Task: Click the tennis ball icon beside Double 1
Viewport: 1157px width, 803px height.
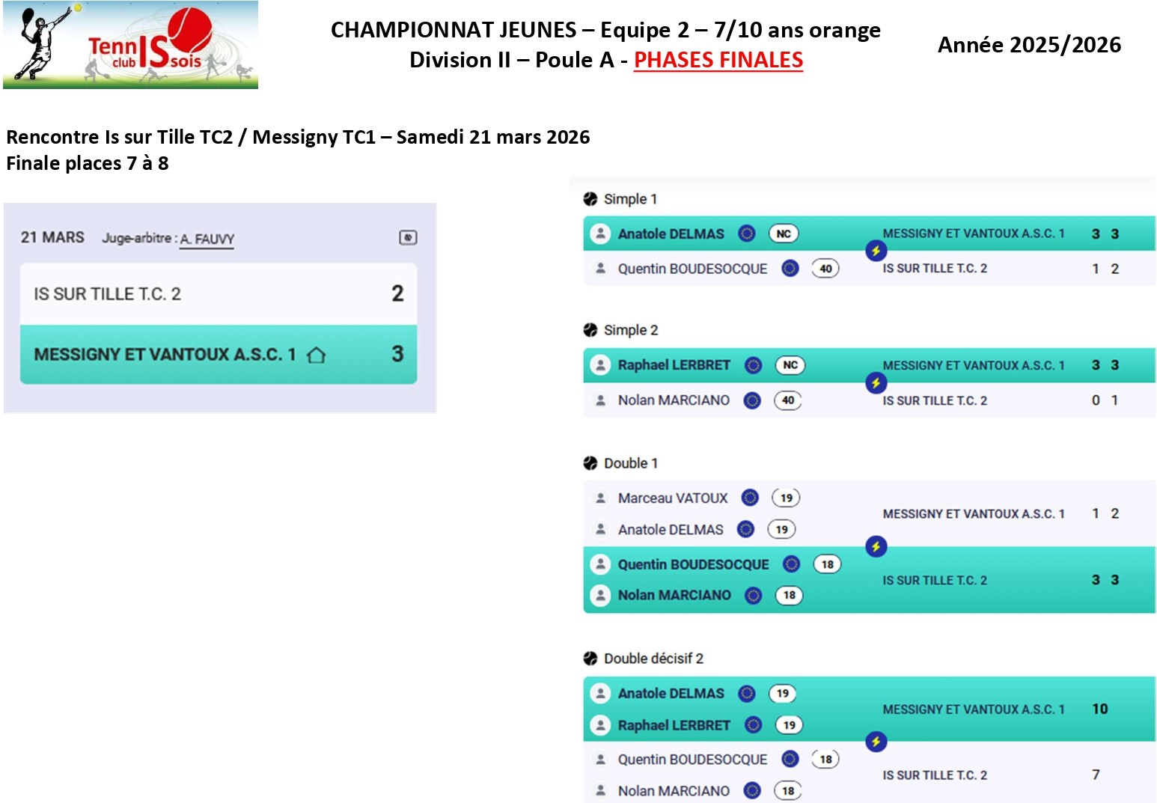Action: [x=590, y=463]
